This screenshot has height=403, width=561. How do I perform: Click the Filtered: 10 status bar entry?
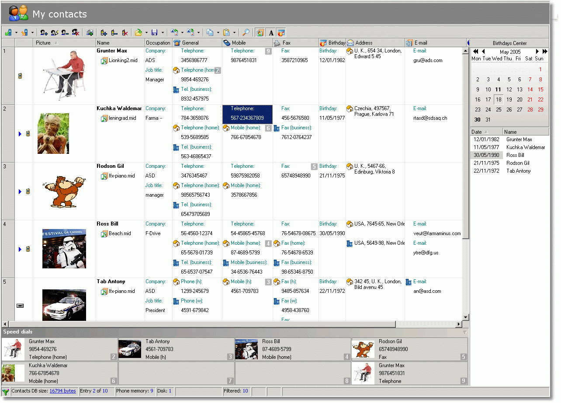pos(236,391)
